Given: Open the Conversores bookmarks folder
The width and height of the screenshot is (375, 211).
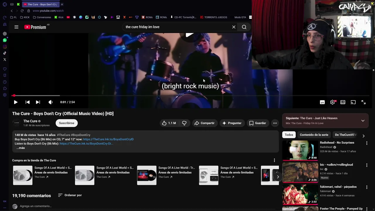Looking at the screenshot, I should point(42,17).
